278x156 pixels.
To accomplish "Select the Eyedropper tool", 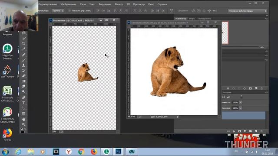I will (x=23, y=49).
